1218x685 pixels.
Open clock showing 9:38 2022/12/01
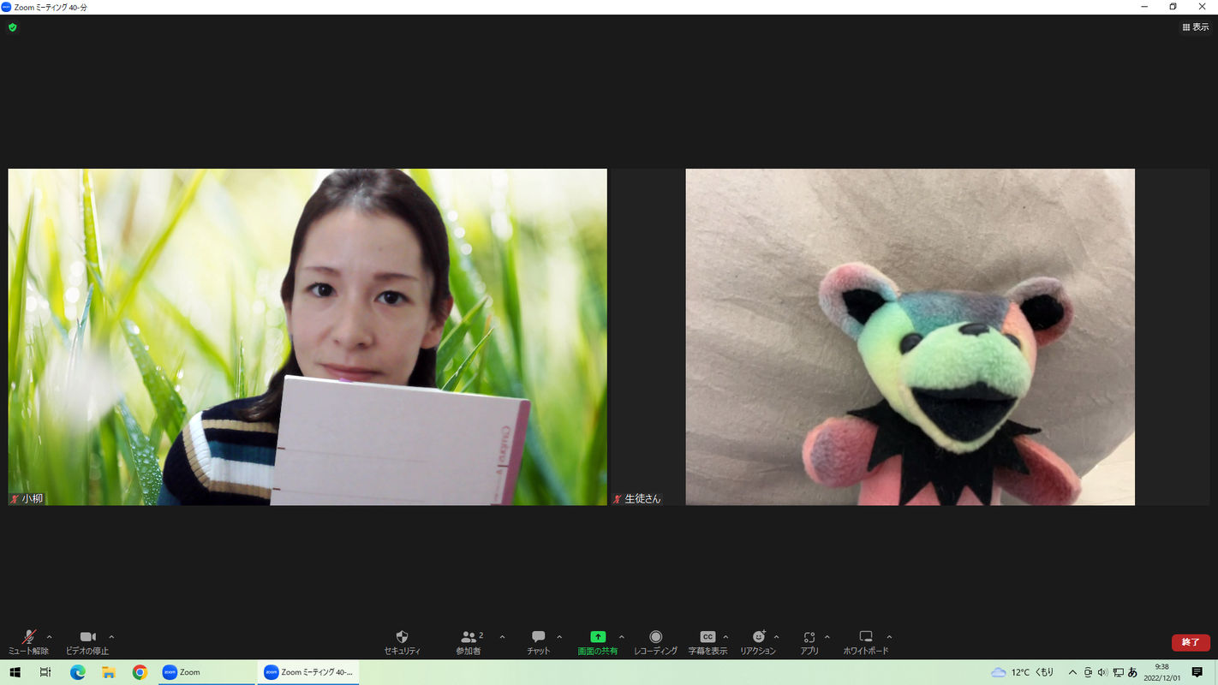[x=1162, y=672]
